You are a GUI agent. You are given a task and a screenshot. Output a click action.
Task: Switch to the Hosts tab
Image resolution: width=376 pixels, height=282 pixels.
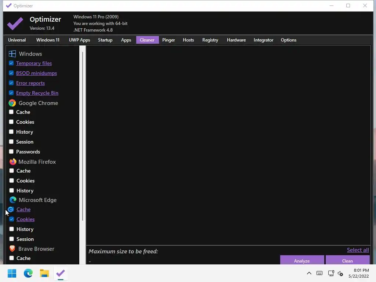(x=188, y=40)
